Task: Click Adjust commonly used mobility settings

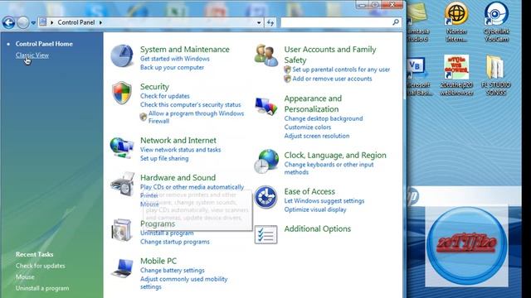Action: [x=183, y=283]
